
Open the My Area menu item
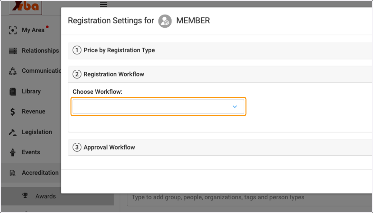[33, 30]
